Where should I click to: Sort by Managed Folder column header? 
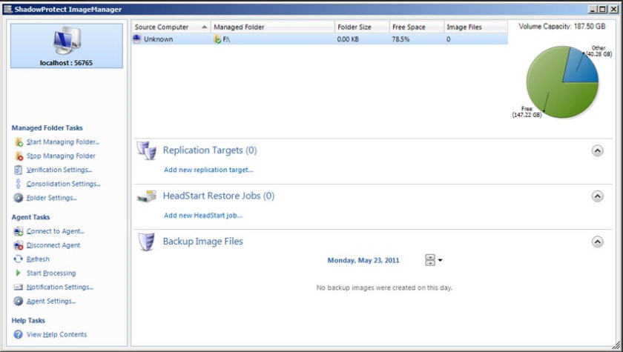click(273, 27)
